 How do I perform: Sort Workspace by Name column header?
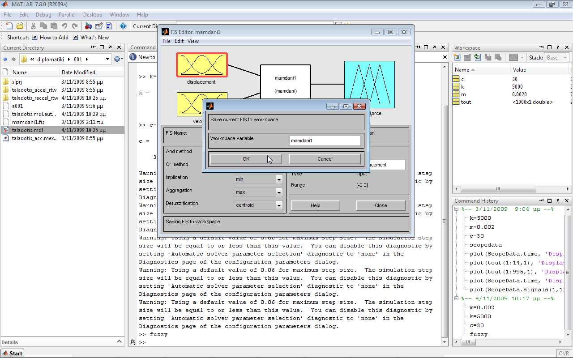481,69
